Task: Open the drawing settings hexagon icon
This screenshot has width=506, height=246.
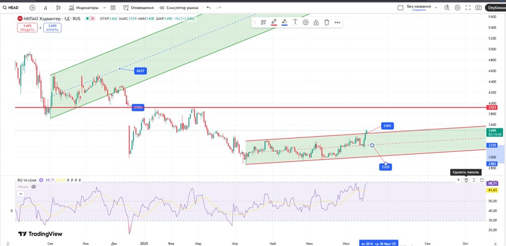Action: point(306,22)
